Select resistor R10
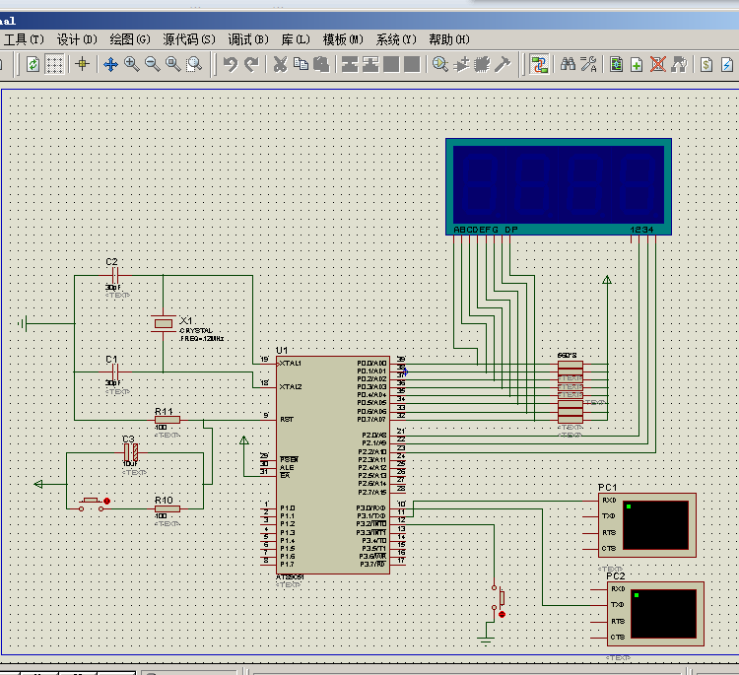 168,508
